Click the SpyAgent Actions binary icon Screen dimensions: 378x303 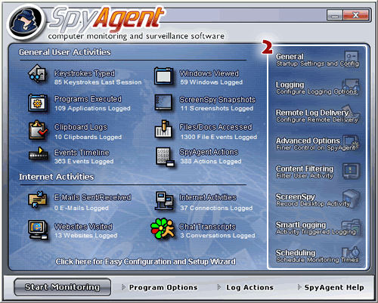tap(165, 157)
